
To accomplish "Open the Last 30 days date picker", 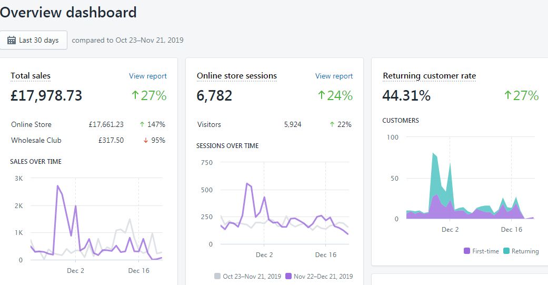I will pos(34,40).
